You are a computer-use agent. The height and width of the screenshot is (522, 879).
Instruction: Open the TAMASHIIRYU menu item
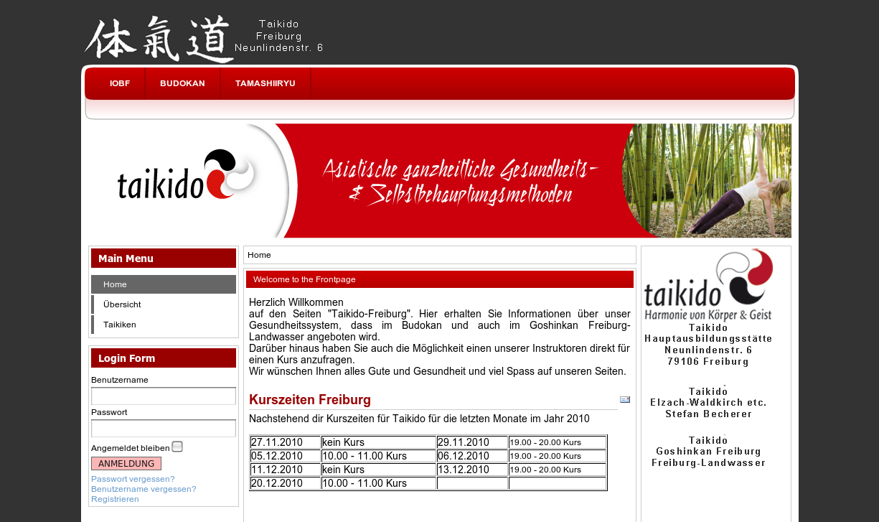coord(265,83)
